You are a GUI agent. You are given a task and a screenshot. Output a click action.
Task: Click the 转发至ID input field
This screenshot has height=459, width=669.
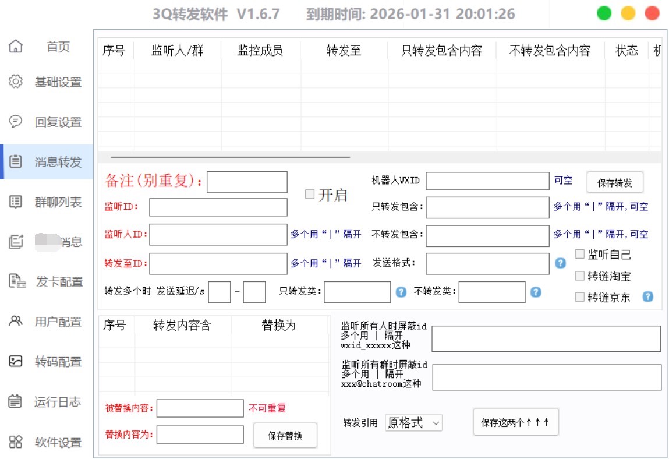coord(218,263)
